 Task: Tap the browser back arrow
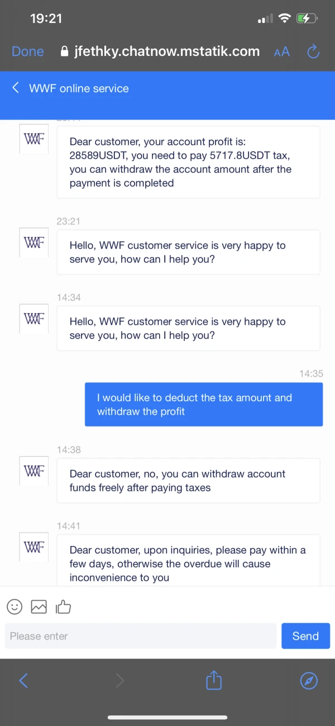(23, 680)
